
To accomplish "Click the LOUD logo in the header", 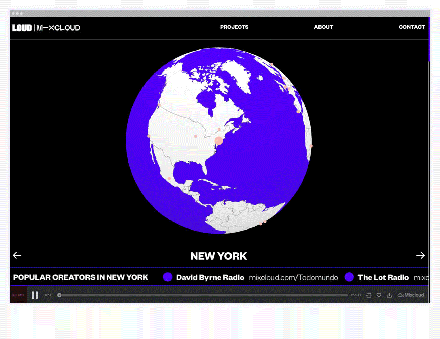I will tap(22, 28).
